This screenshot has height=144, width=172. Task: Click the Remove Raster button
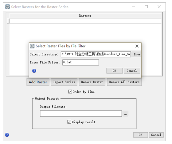(x=92, y=82)
